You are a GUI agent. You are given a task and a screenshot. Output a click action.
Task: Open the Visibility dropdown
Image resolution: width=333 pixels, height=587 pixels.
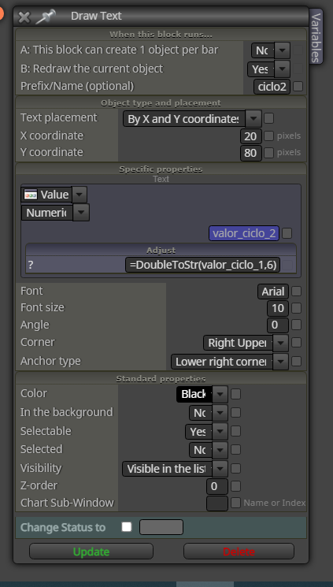tap(175, 468)
